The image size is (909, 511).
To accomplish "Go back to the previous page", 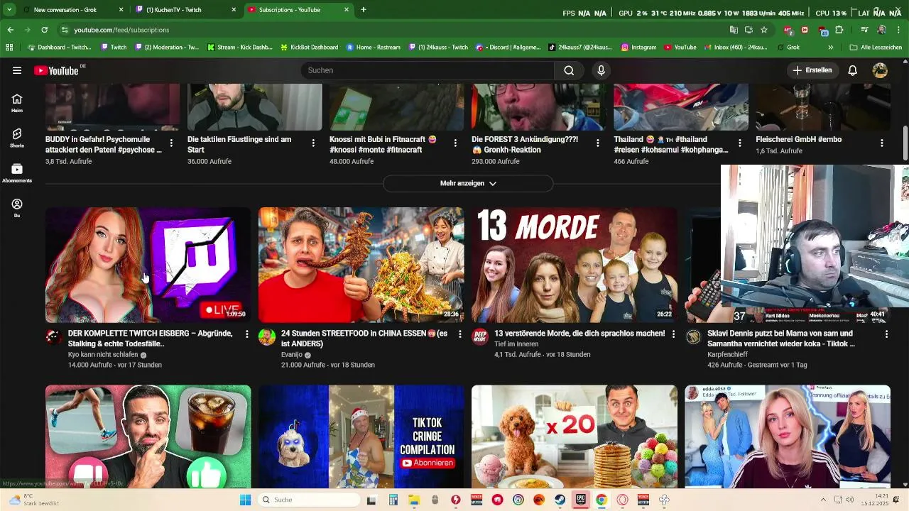I will pyautogui.click(x=10, y=30).
